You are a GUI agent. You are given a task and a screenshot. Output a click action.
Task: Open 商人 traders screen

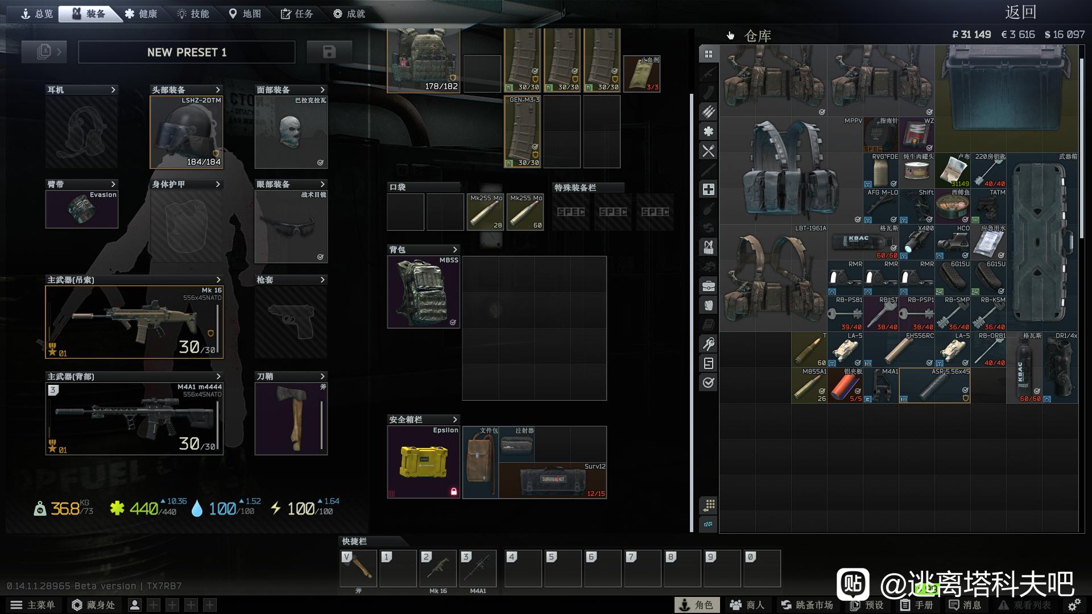pos(747,605)
